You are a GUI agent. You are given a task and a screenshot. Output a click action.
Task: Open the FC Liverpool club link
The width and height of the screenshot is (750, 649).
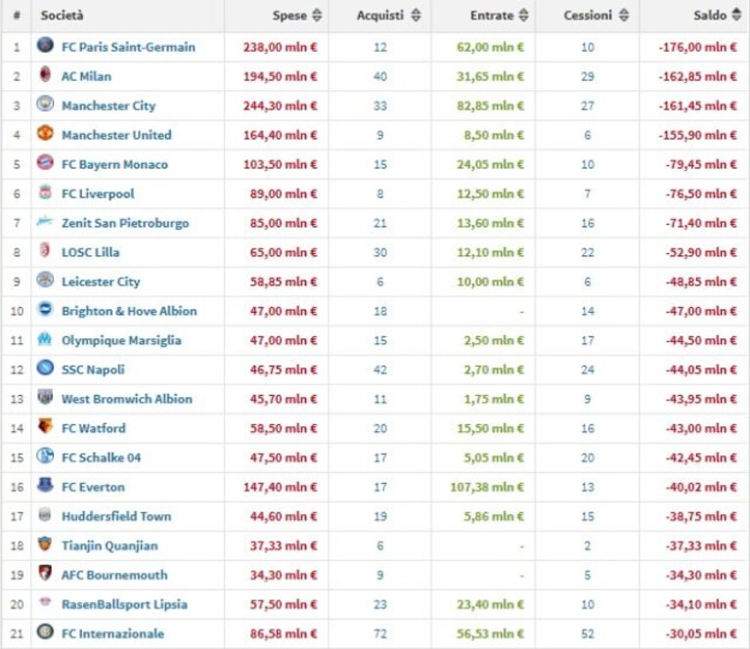point(98,194)
